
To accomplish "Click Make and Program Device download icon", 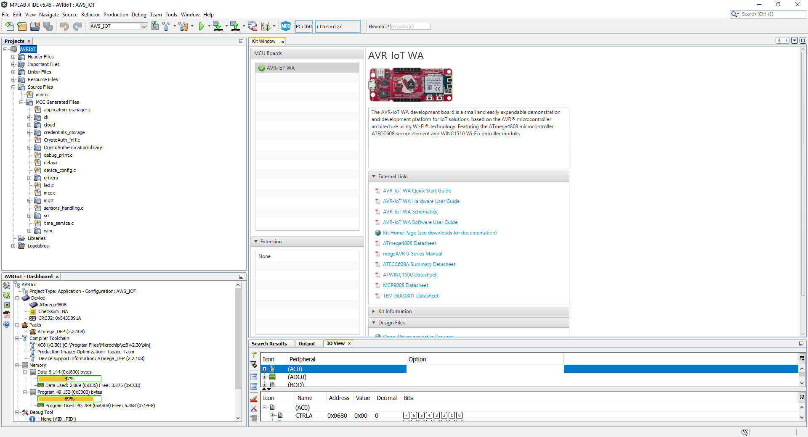I will pyautogui.click(x=218, y=26).
